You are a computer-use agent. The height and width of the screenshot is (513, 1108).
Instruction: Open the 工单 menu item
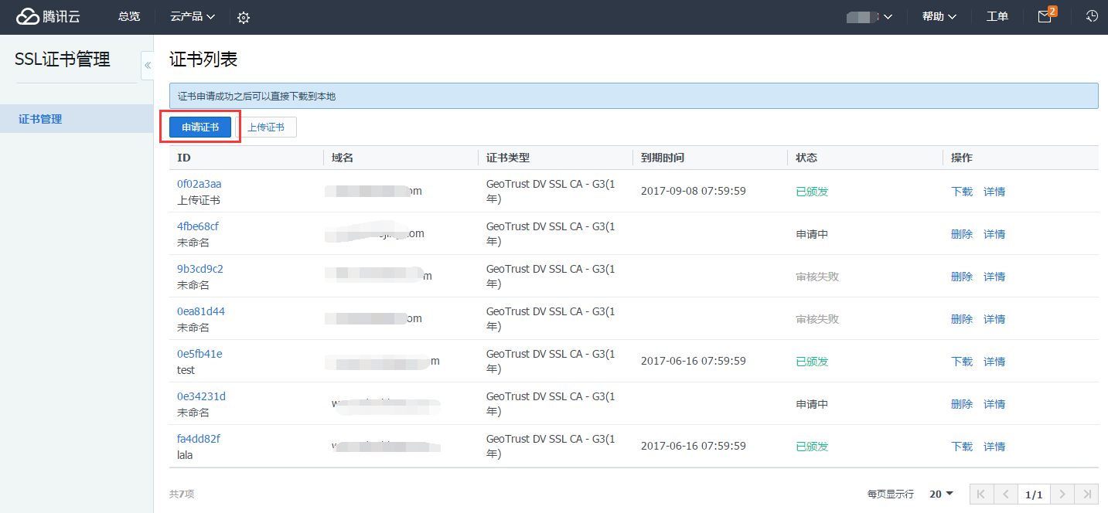point(997,16)
